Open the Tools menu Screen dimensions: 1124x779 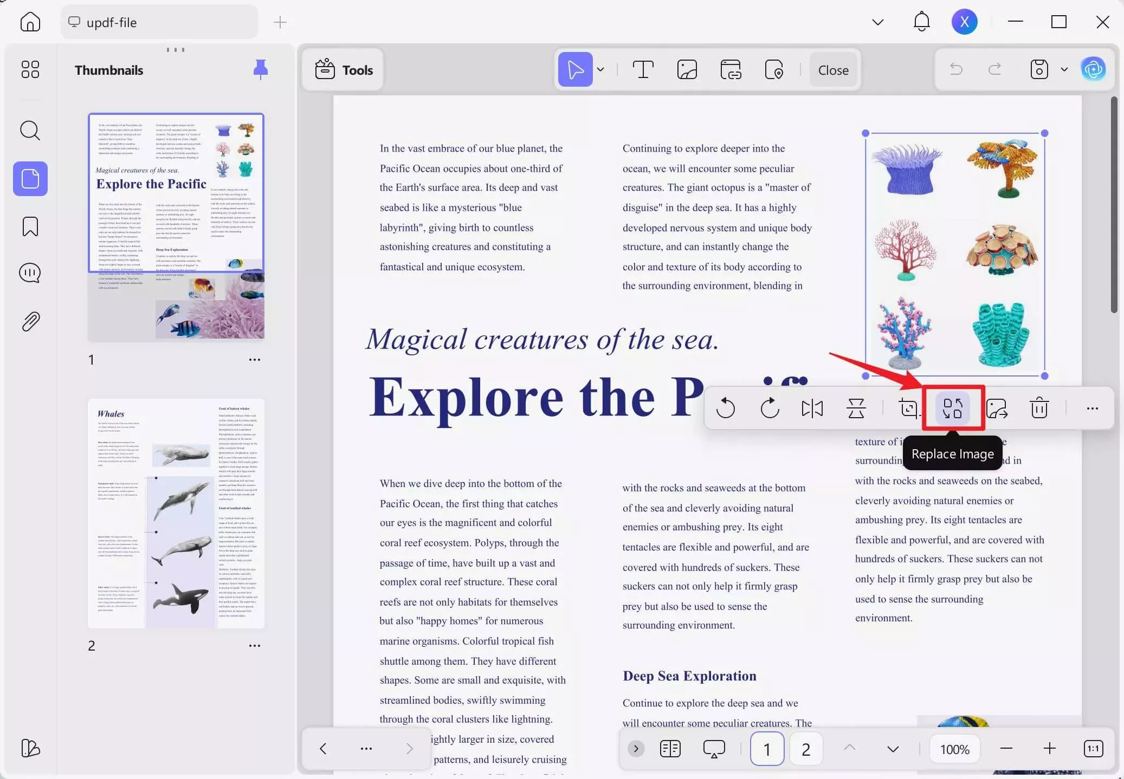pos(343,69)
